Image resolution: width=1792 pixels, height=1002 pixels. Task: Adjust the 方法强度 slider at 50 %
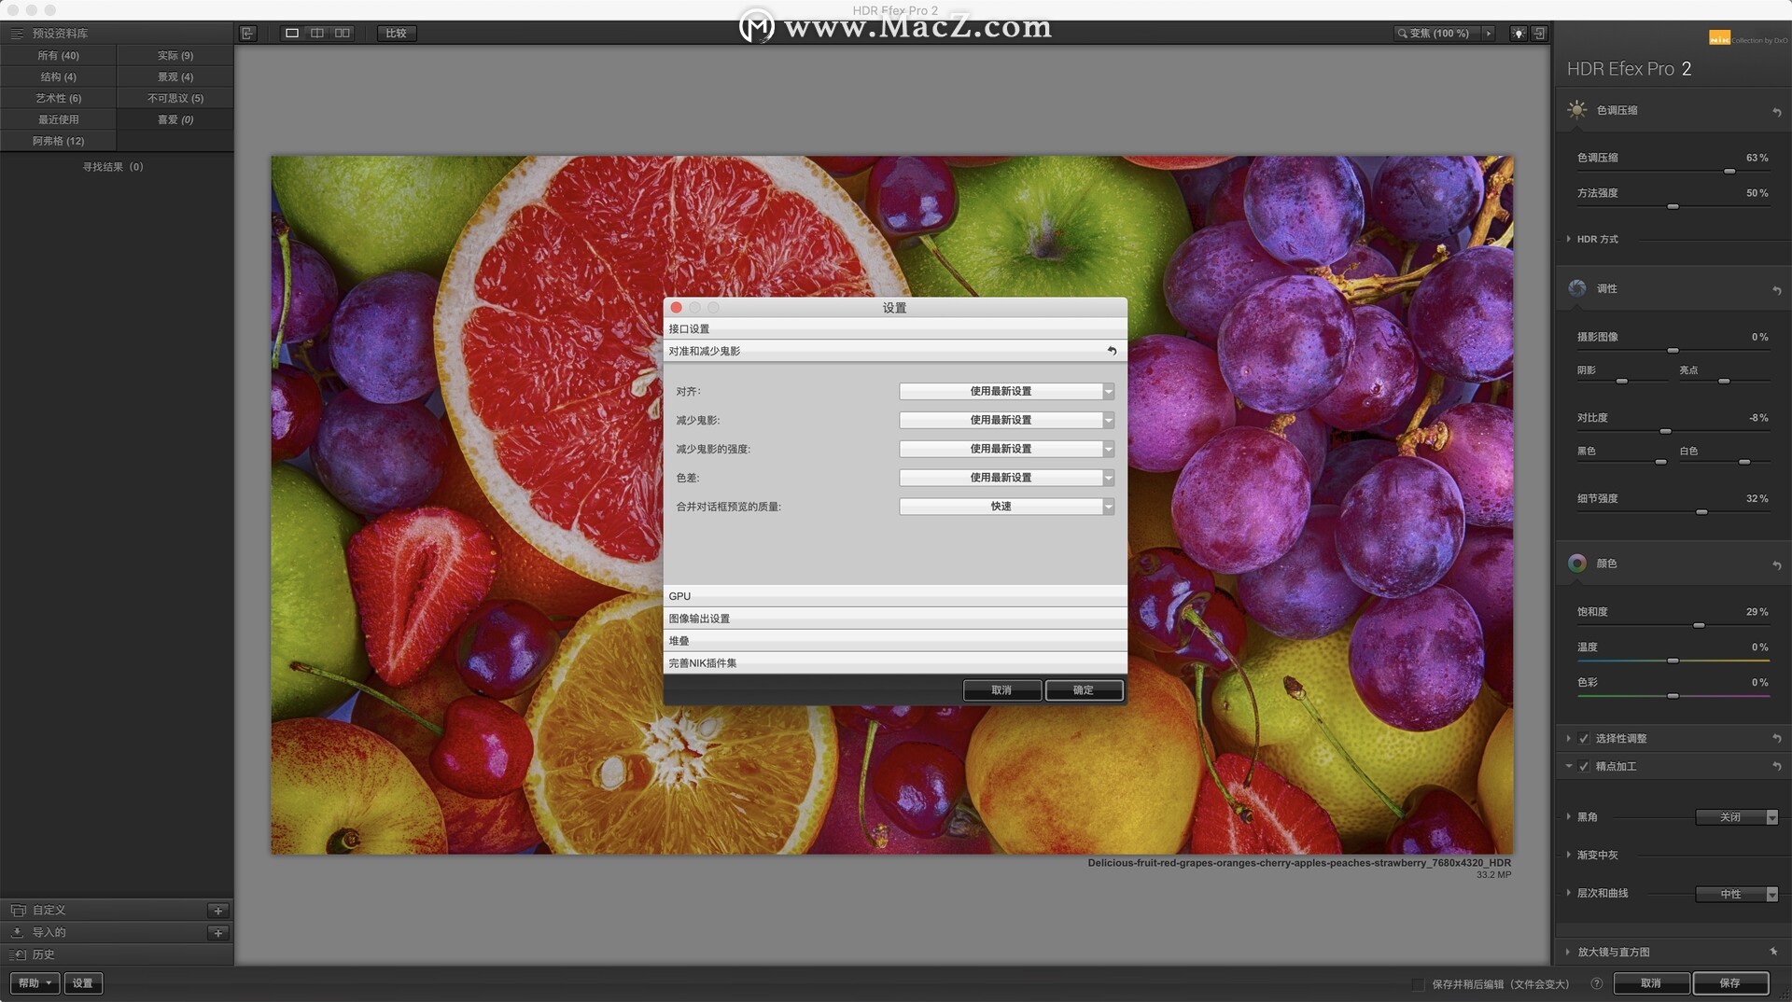coord(1673,206)
